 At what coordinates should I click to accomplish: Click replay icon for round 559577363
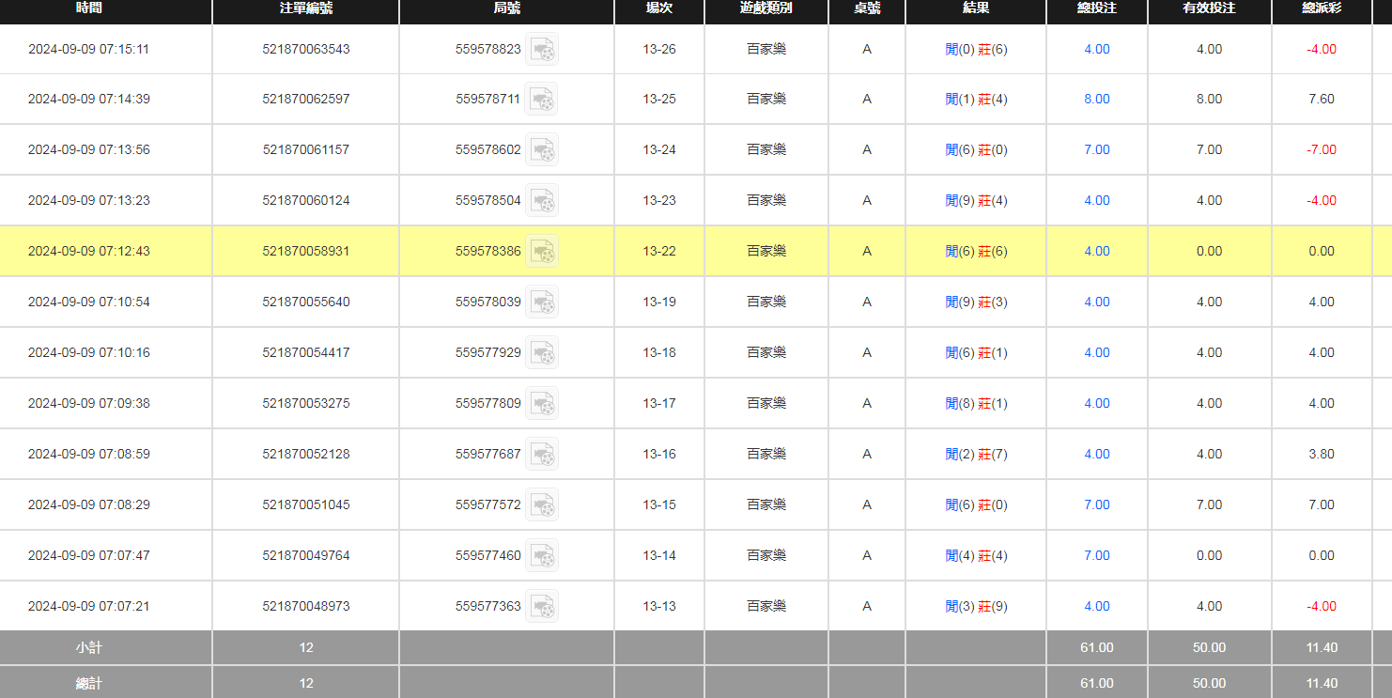[541, 606]
